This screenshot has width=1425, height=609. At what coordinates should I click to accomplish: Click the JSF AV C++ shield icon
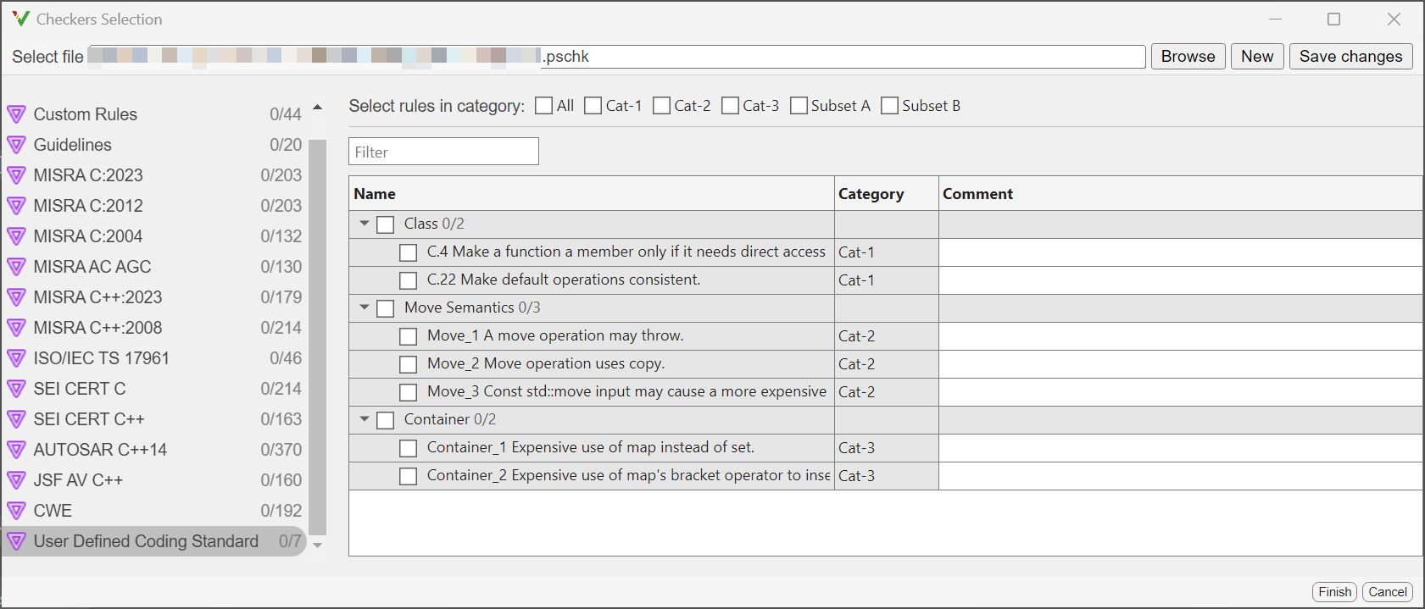(x=16, y=480)
